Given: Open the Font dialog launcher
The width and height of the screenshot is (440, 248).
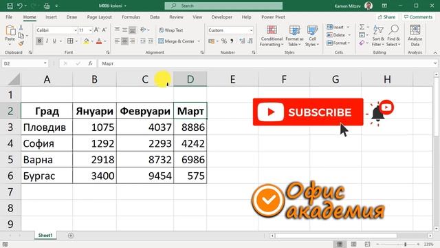Looking at the screenshot, I should [108, 52].
